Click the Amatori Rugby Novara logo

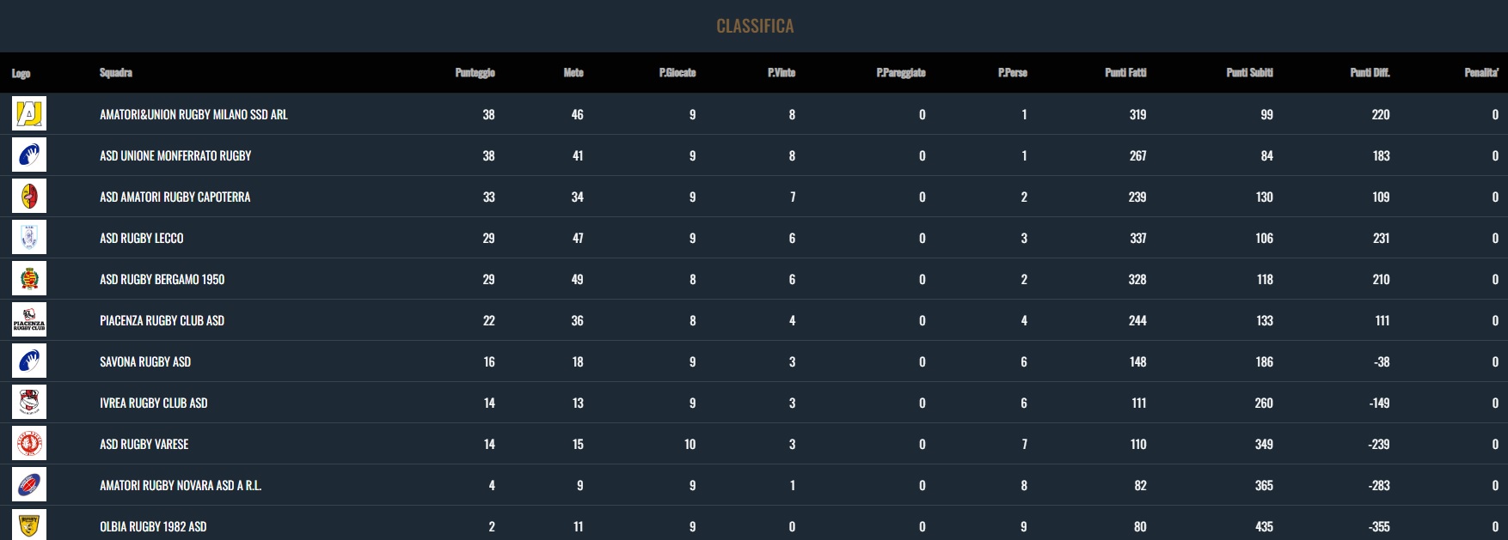[29, 485]
